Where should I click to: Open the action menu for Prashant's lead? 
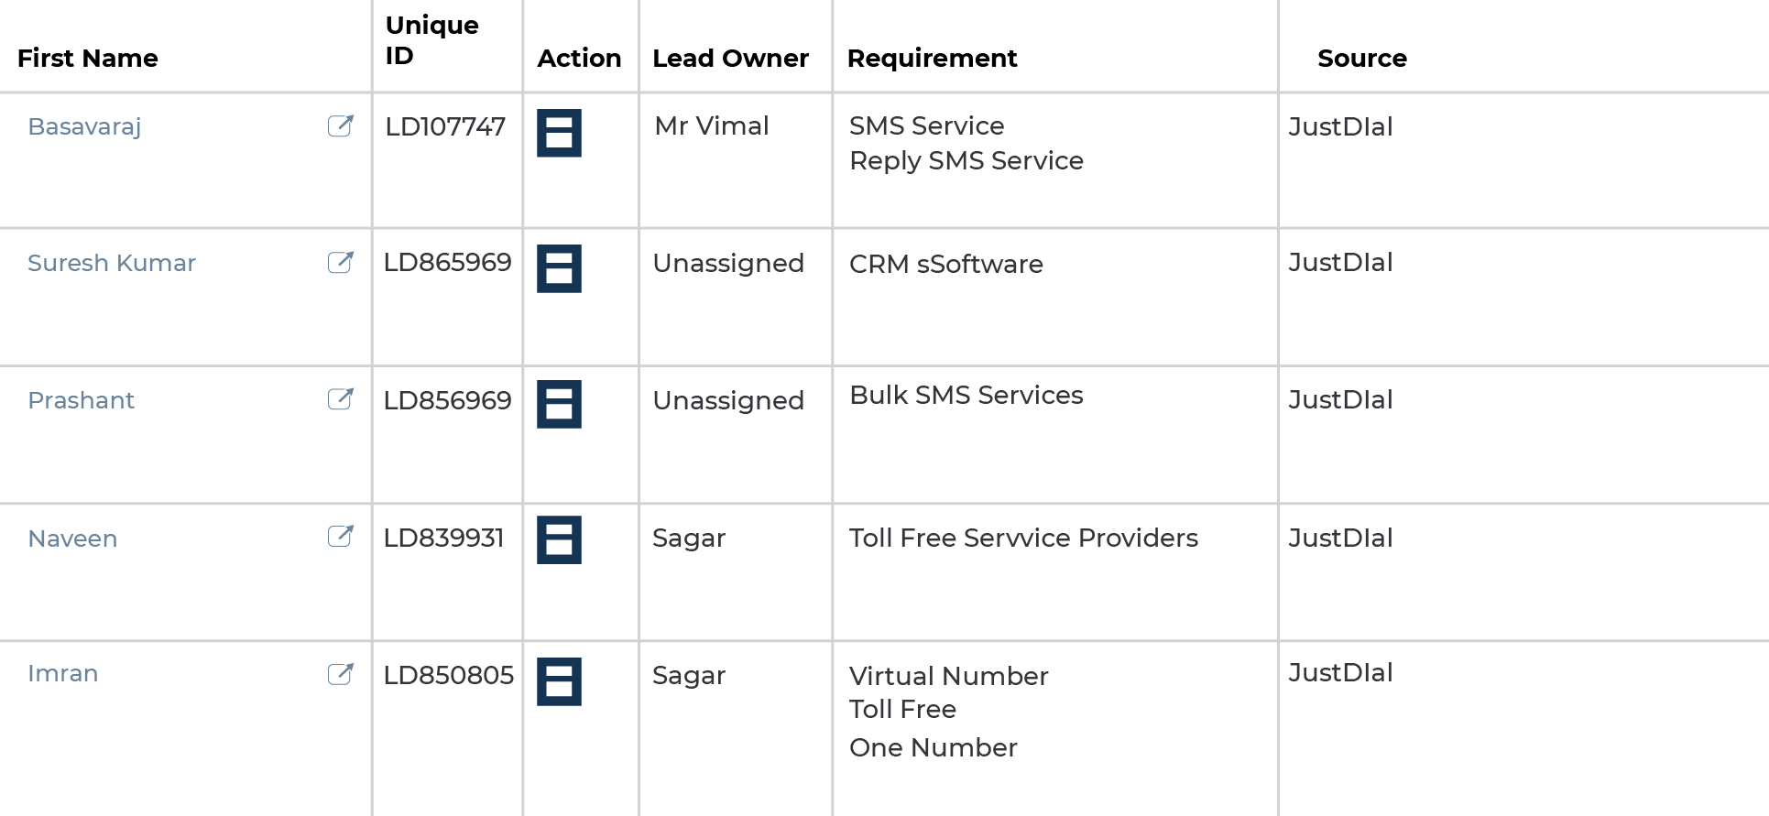558,404
